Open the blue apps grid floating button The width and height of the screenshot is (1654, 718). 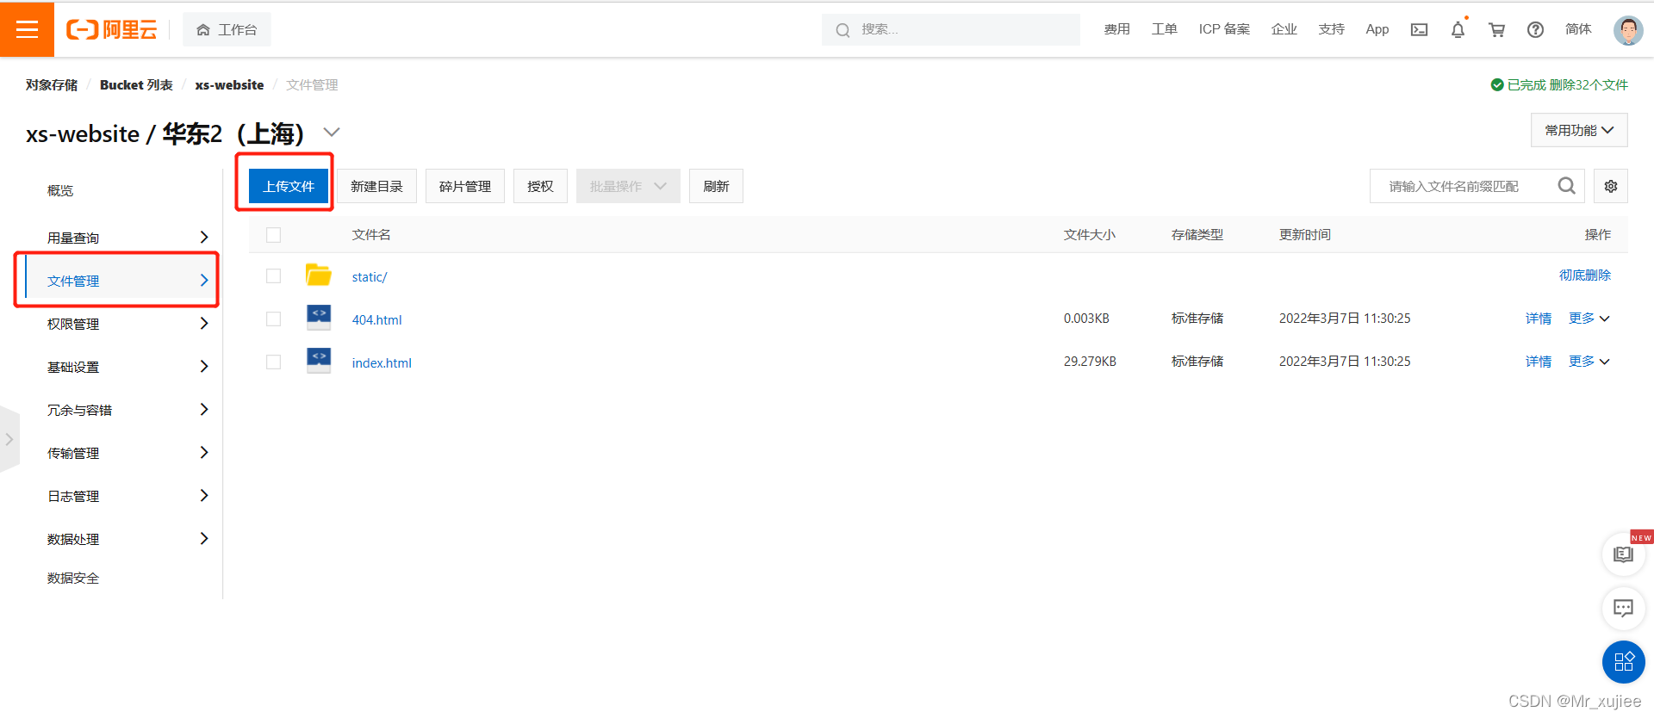(1623, 662)
